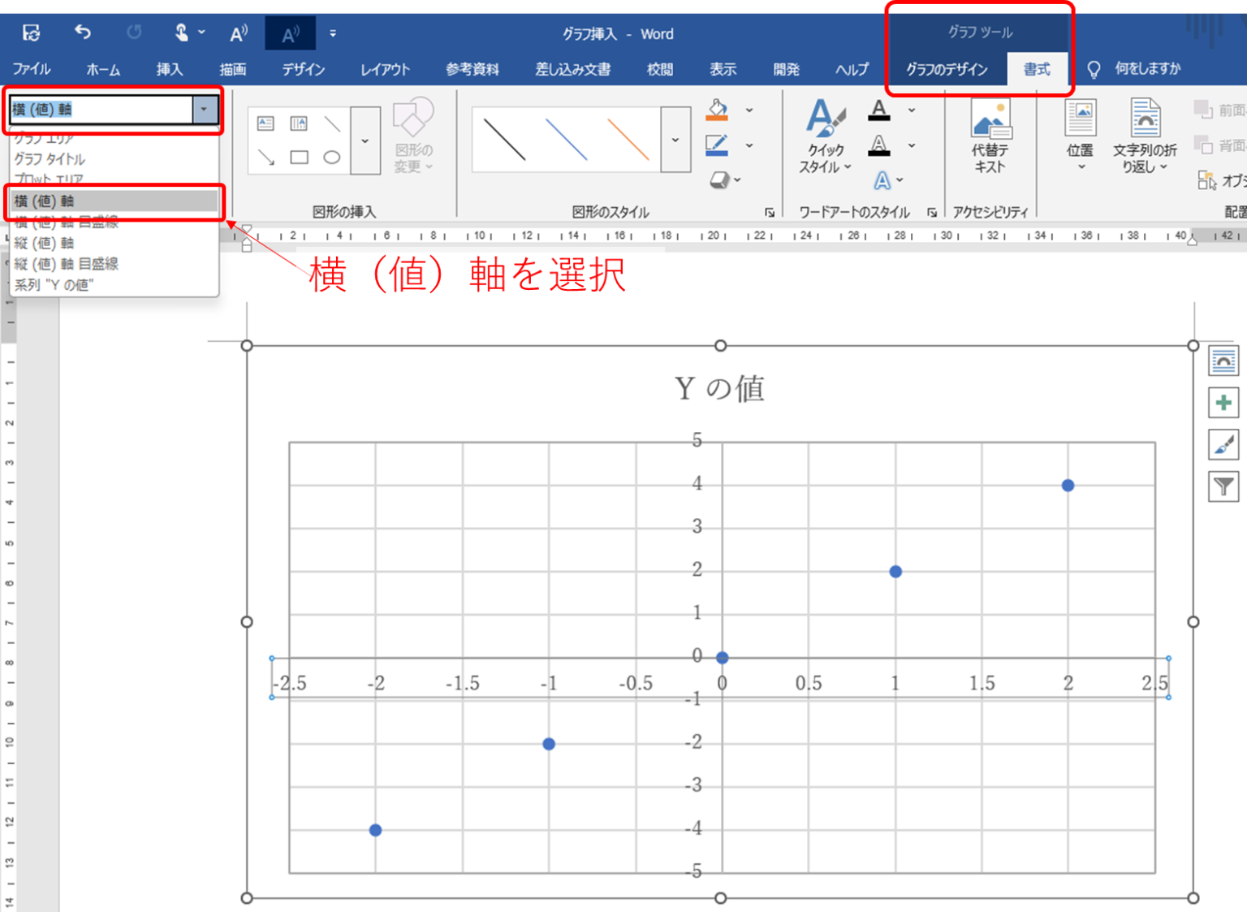Select the shape outline pen icon
The height and width of the screenshot is (912, 1247).
click(715, 145)
